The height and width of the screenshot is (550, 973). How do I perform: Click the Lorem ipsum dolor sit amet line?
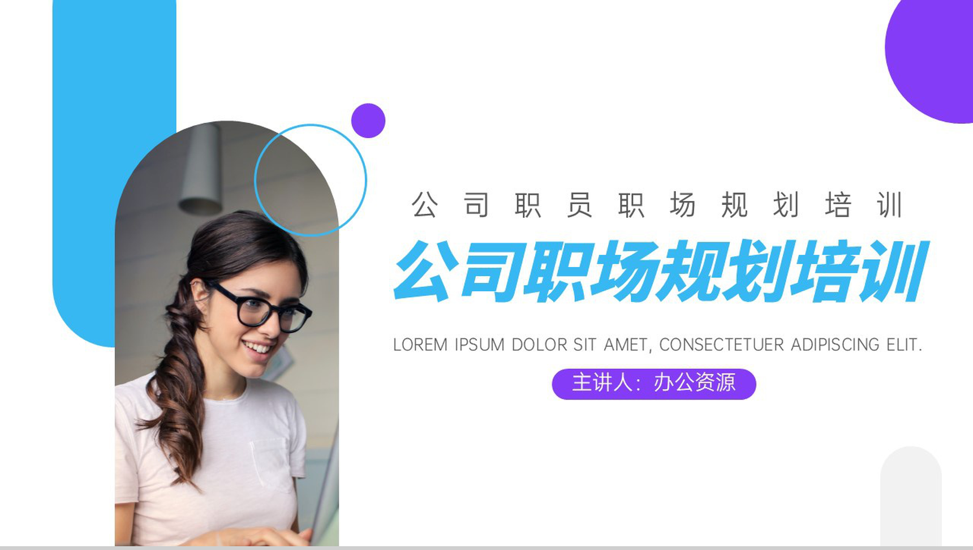click(657, 345)
